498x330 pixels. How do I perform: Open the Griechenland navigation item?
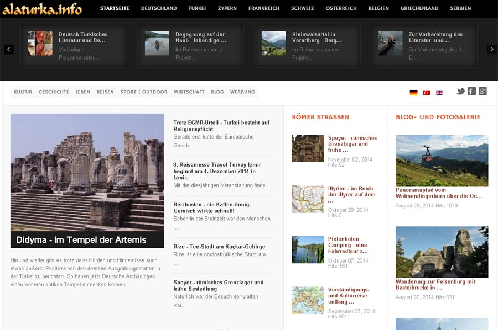pos(419,9)
